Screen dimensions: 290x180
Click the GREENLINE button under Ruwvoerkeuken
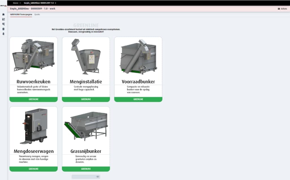34,99
